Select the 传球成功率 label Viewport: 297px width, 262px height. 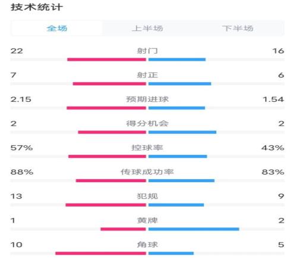click(x=147, y=172)
